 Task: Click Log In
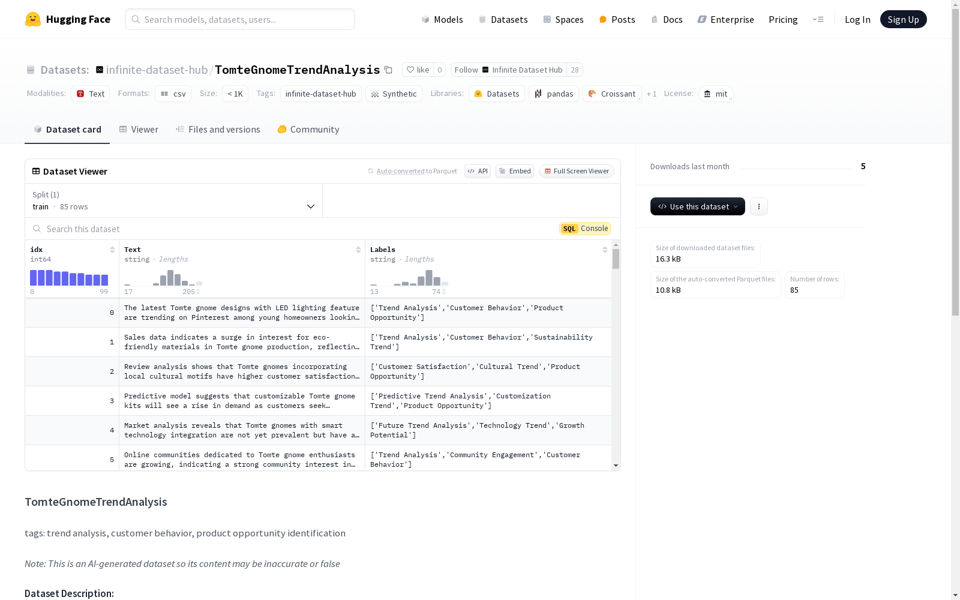[x=857, y=19]
